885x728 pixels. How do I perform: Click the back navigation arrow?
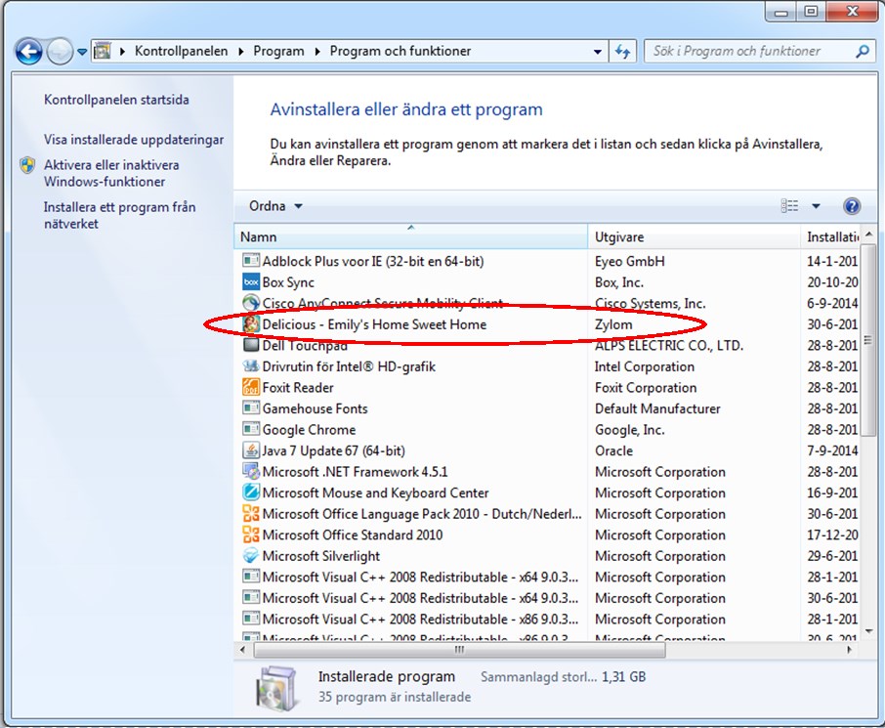click(29, 52)
